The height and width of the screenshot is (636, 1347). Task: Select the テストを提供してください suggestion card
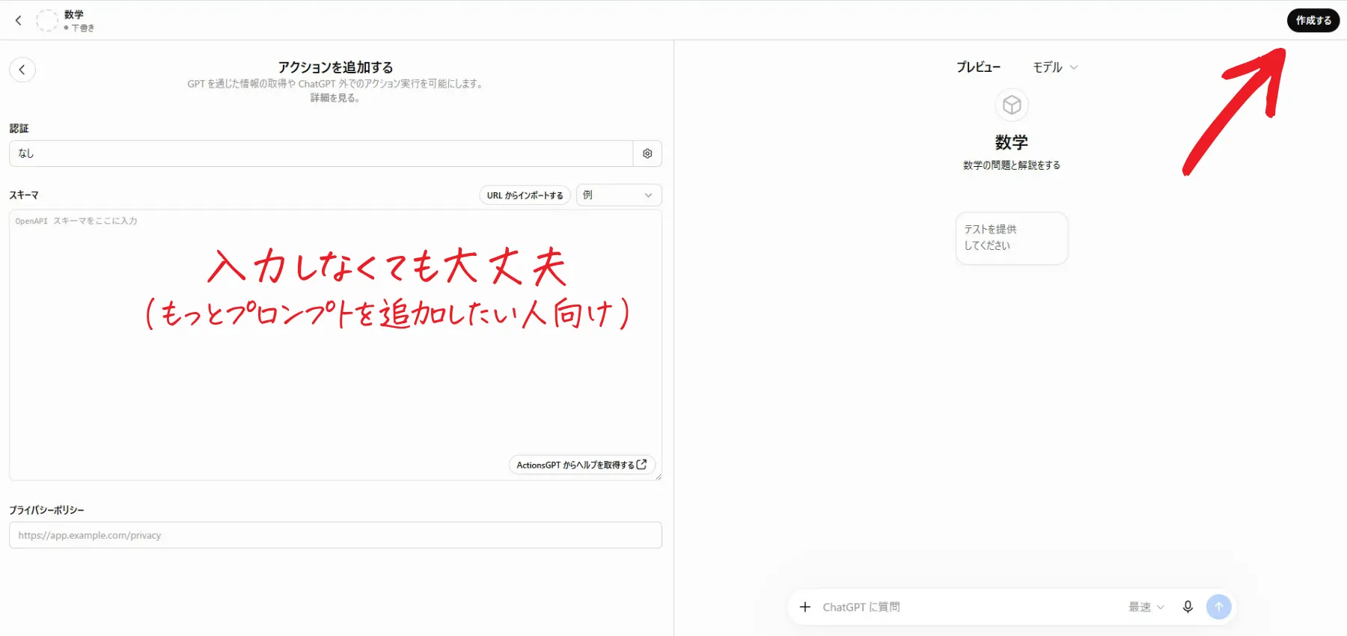pyautogui.click(x=1012, y=238)
